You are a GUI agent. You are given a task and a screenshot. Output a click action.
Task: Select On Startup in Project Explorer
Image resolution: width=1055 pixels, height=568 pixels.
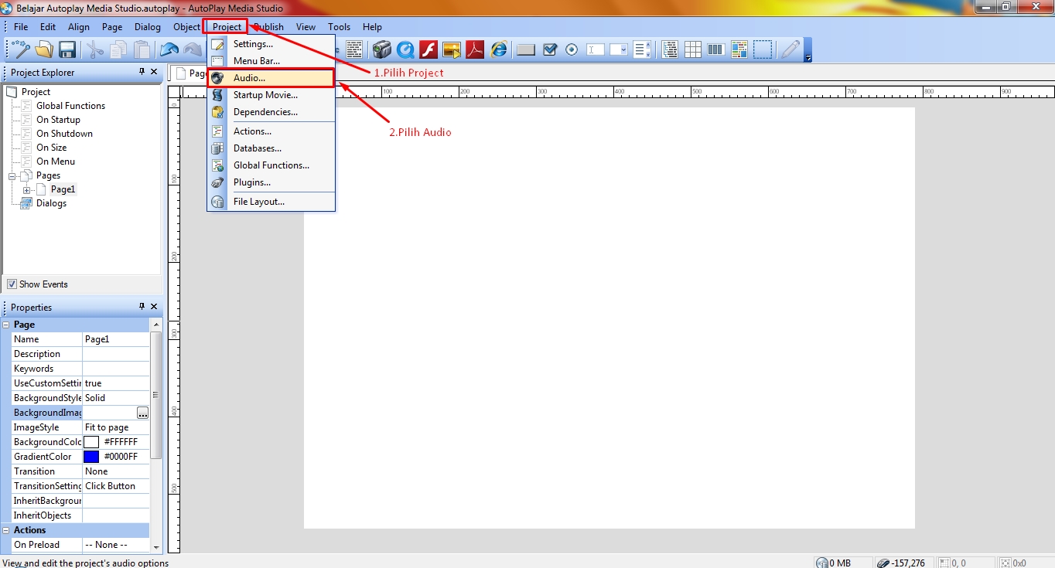(58, 120)
